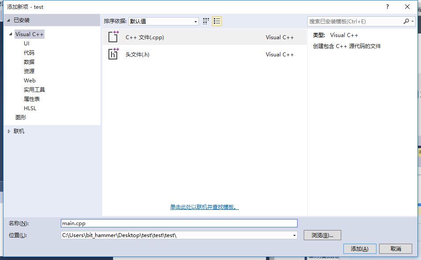
Task: Open the 位置 path dropdown arrow
Action: [294, 235]
